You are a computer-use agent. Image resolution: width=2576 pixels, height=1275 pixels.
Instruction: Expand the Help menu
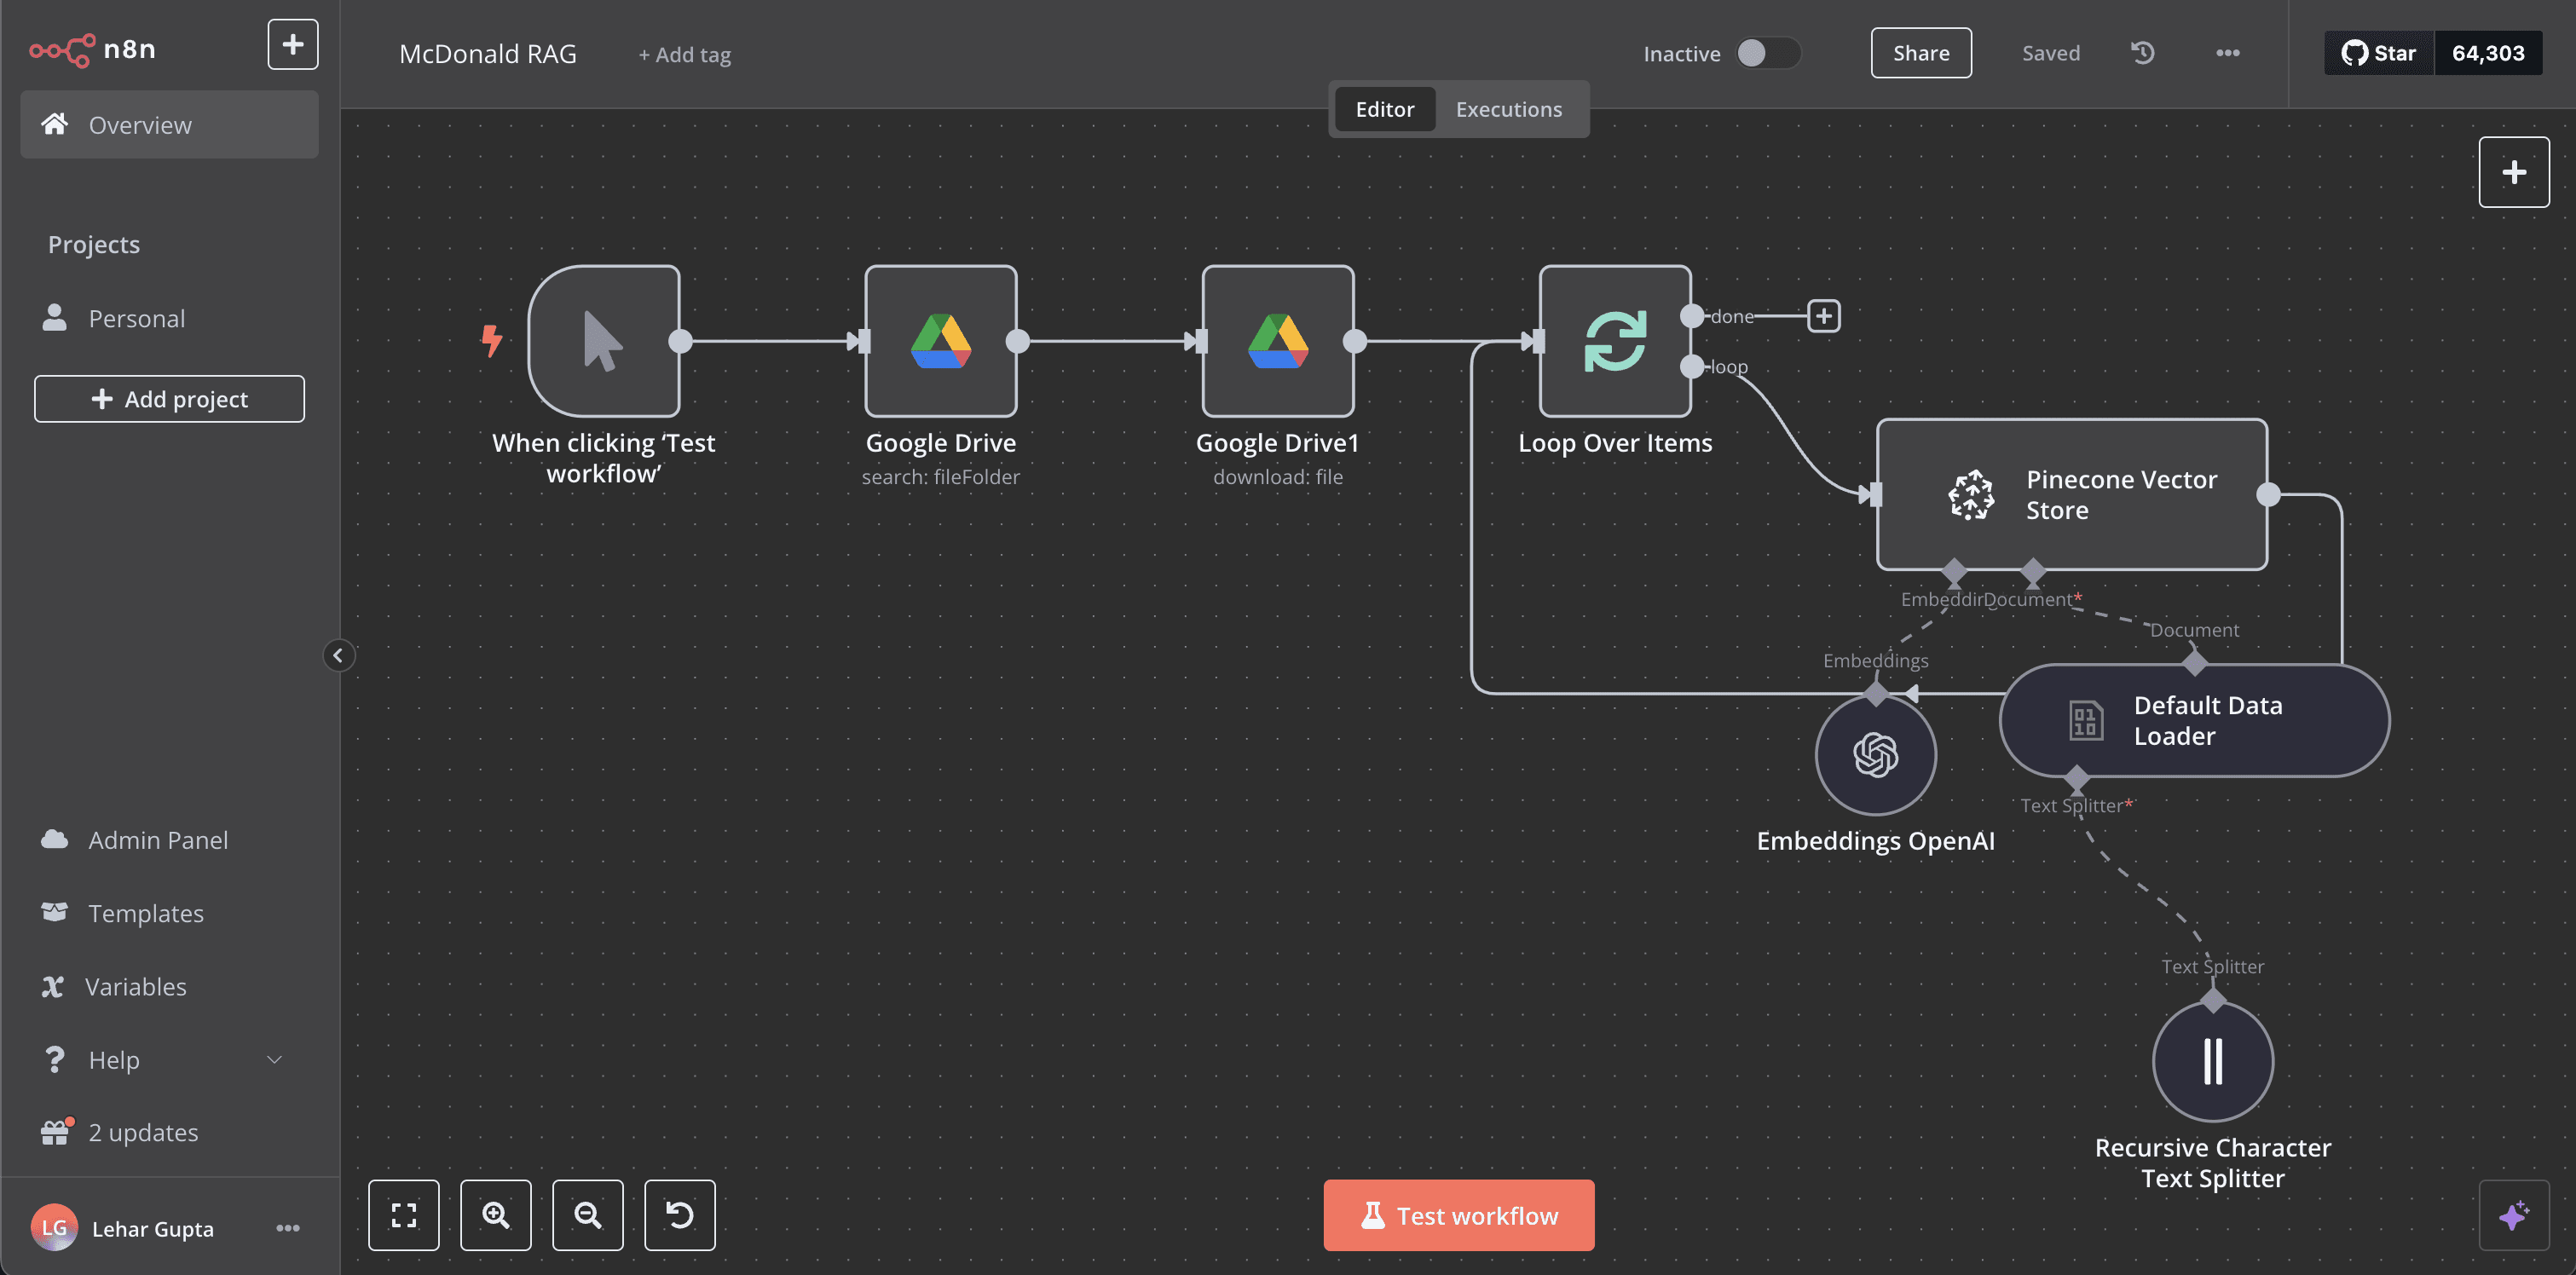pyautogui.click(x=169, y=1060)
